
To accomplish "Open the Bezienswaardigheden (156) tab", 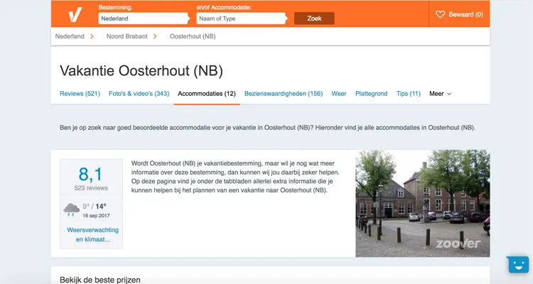I will tap(284, 94).
